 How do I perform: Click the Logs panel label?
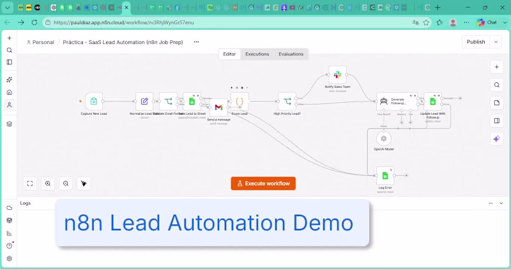tap(26, 203)
